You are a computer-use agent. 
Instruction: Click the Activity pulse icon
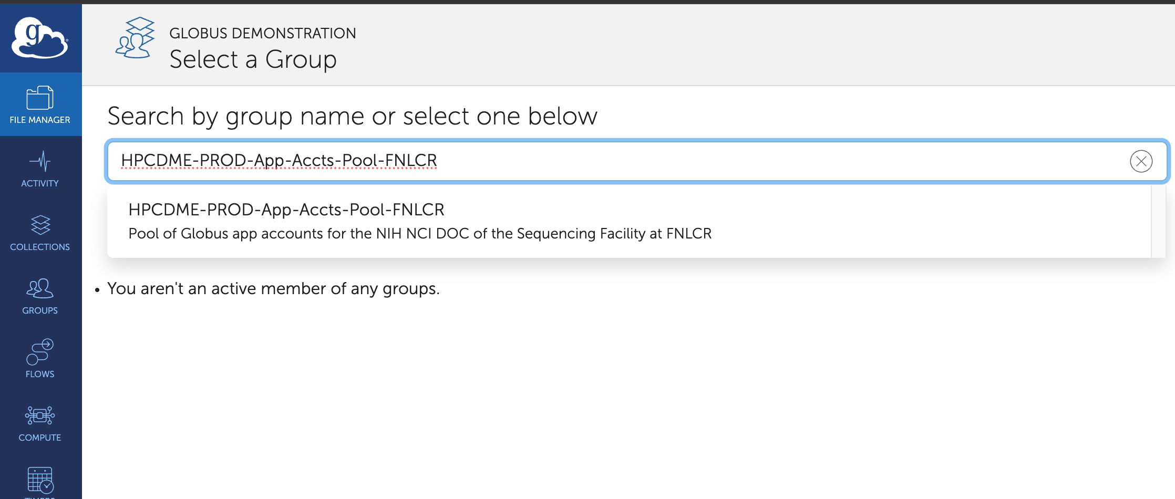pos(40,161)
